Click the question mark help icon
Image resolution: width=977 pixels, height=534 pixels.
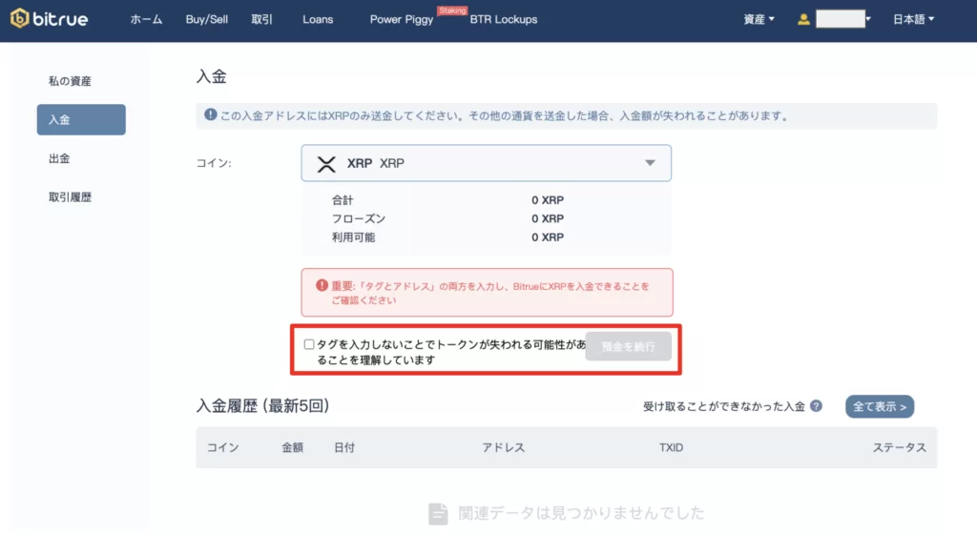pyautogui.click(x=817, y=406)
